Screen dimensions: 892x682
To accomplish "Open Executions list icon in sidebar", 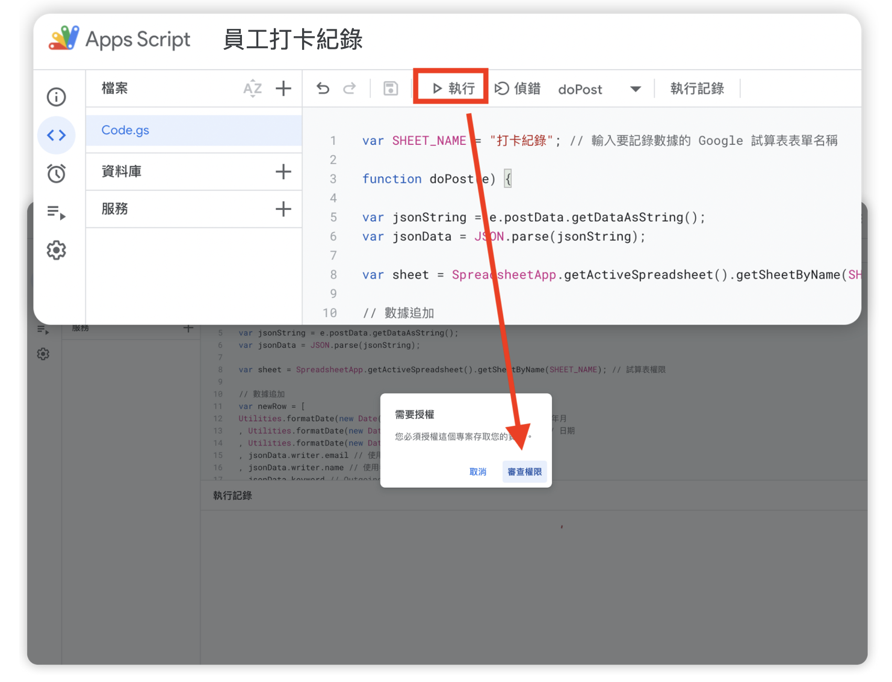I will (x=57, y=212).
